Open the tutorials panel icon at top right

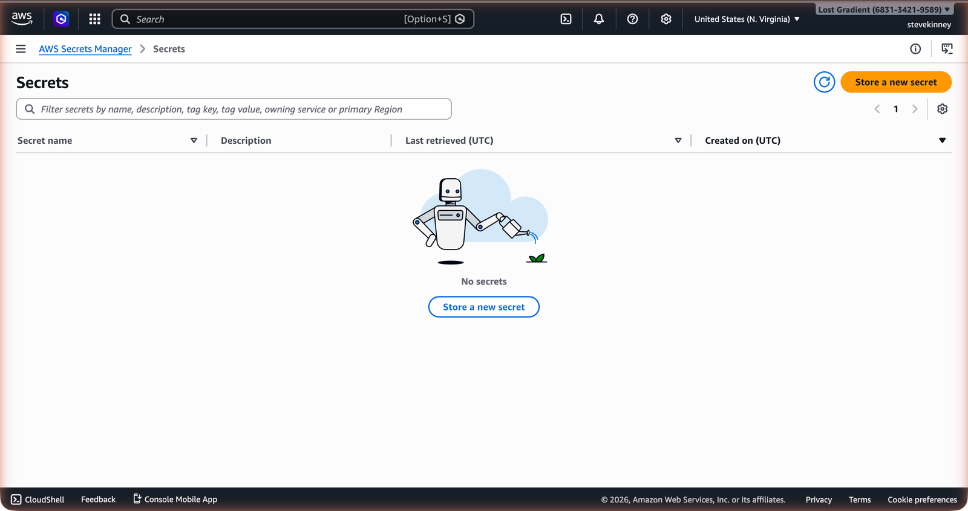947,49
